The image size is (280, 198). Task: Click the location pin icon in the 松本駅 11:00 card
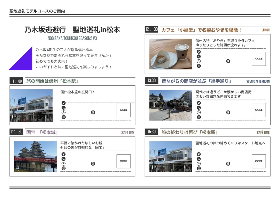point(64,103)
